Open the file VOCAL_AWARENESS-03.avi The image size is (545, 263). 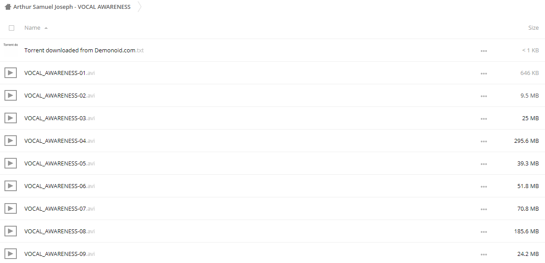pyautogui.click(x=59, y=118)
